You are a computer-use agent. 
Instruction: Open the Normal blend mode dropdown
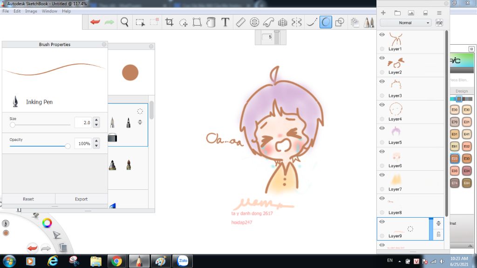[406, 23]
